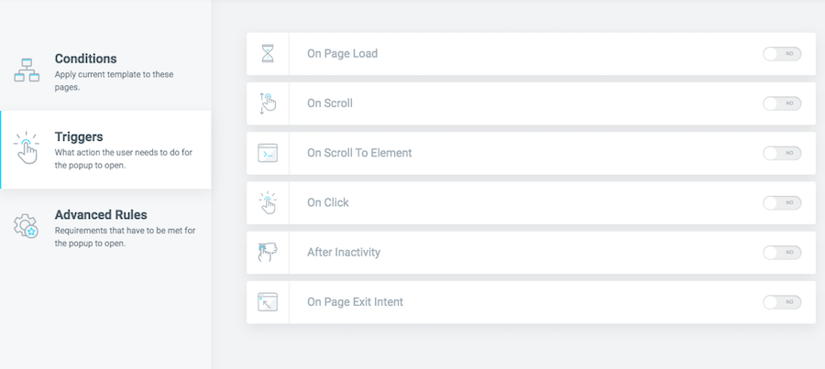
Task: Select the Triggers tab
Action: pos(105,150)
